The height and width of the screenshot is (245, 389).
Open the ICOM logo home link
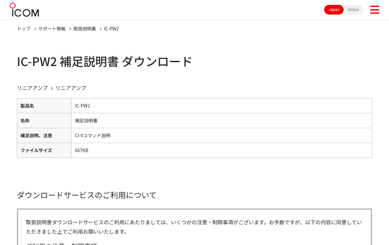24,10
